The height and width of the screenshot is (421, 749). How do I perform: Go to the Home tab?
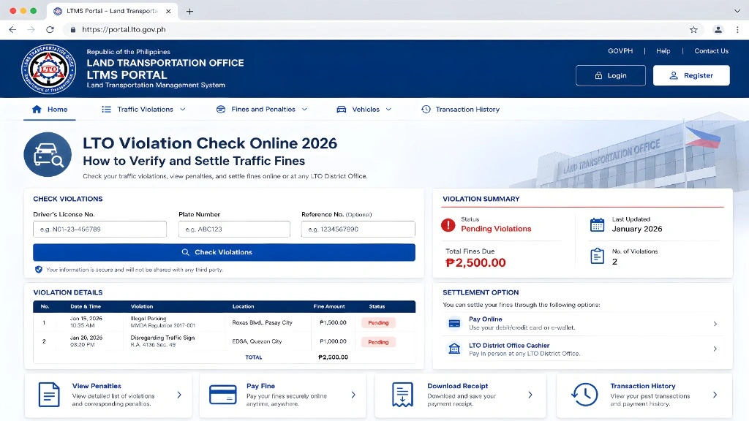coord(50,110)
